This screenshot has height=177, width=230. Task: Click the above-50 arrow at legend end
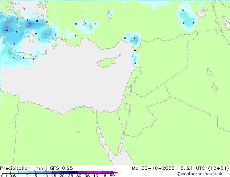(115, 172)
